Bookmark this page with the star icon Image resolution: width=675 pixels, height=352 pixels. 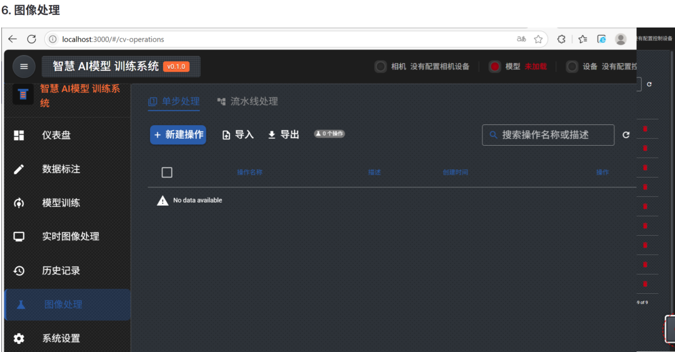[x=538, y=39]
